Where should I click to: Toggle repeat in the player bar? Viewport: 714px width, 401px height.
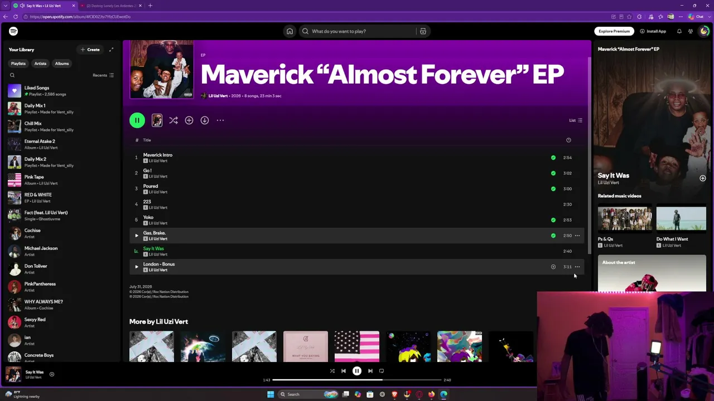coord(382,371)
